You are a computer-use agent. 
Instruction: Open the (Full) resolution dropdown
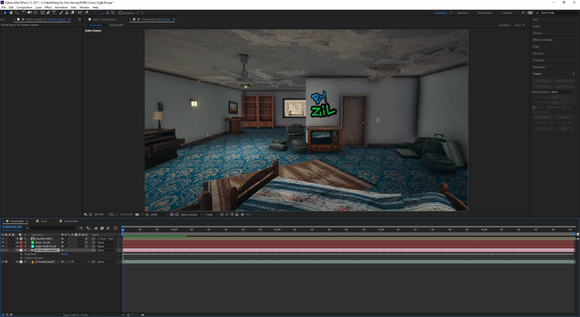159,215
